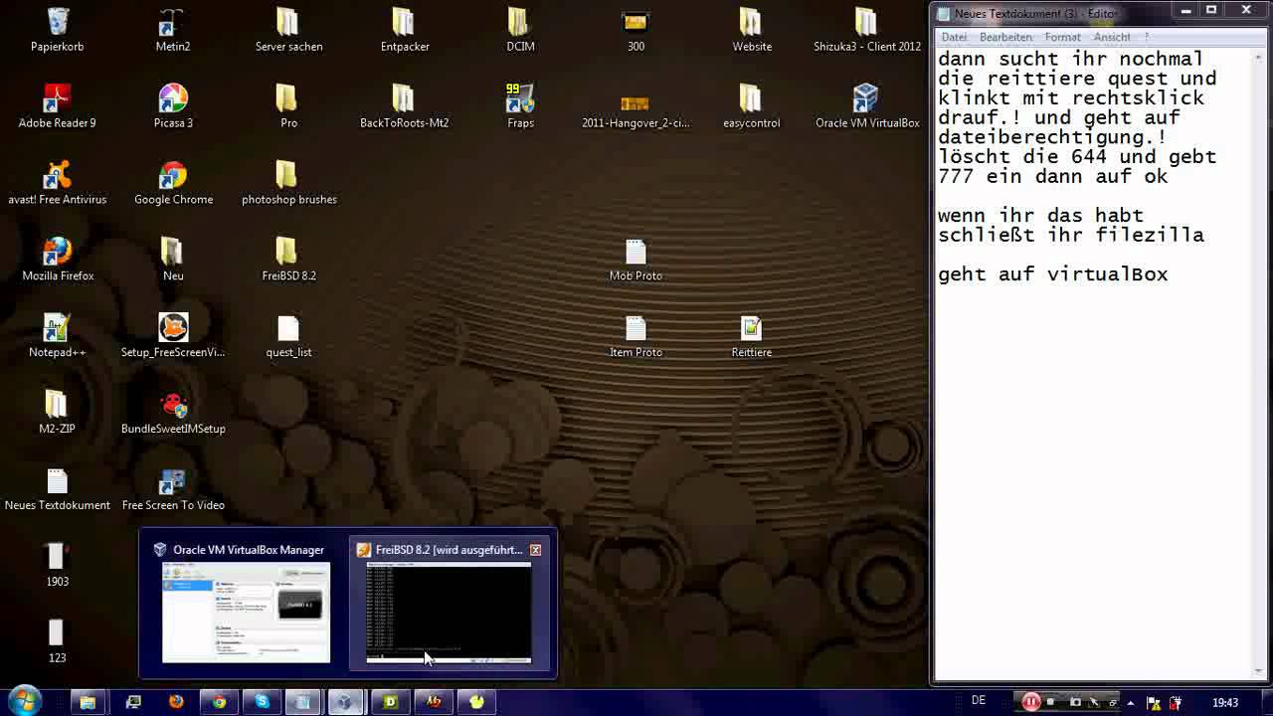Select the Neues Textdokument desktop file
Image resolution: width=1273 pixels, height=716 pixels.
pyautogui.click(x=58, y=488)
